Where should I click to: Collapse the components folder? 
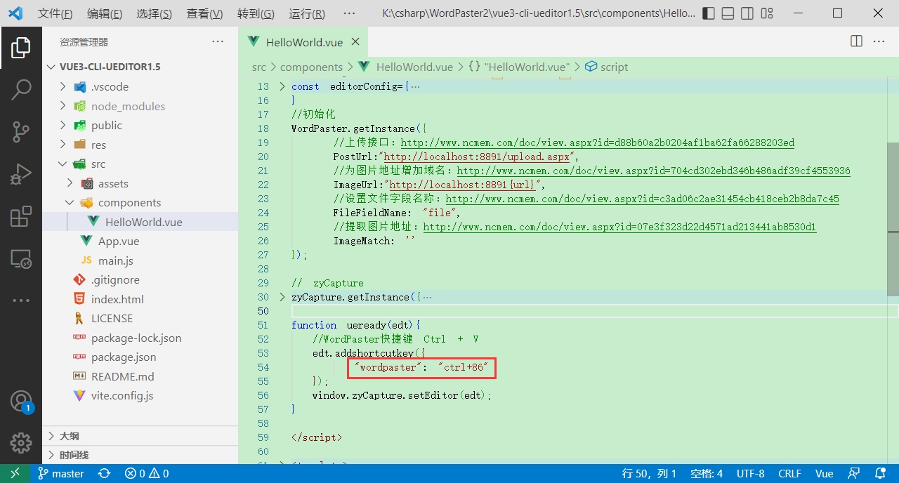tap(69, 203)
